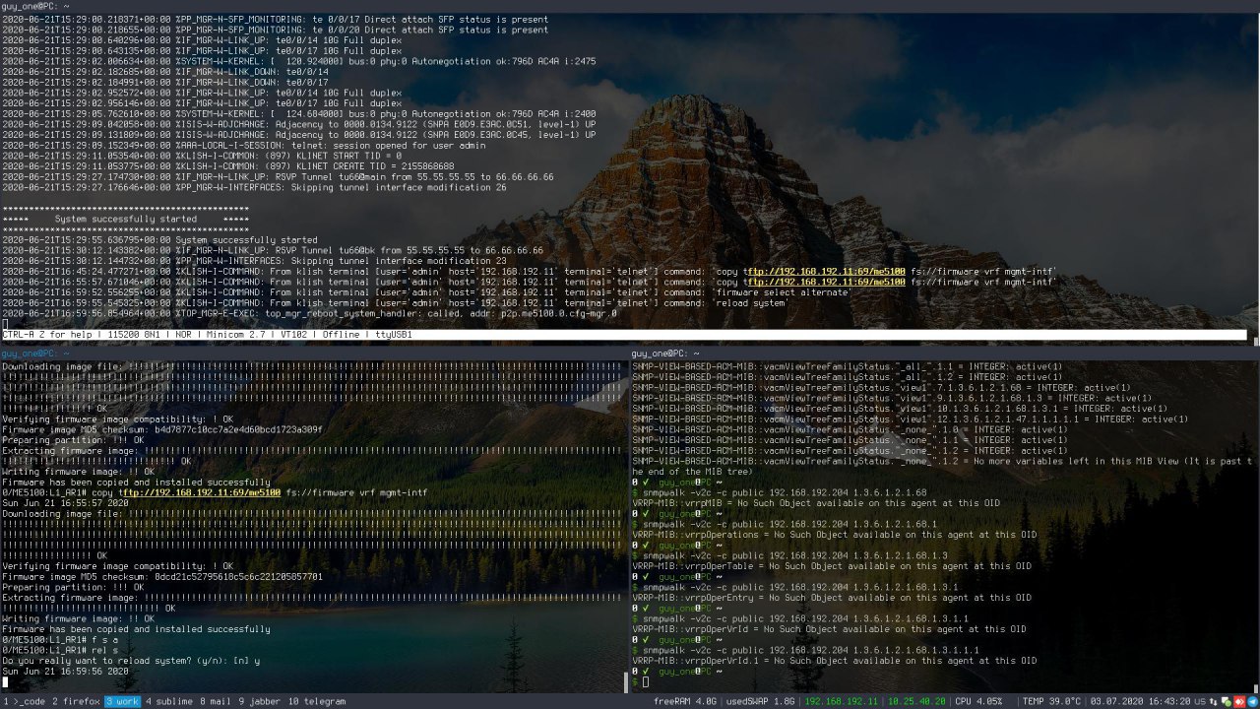Click the 'Sun Jun 21 16:55:57 2020' line
Screen dimensions: 1260x709
point(65,503)
